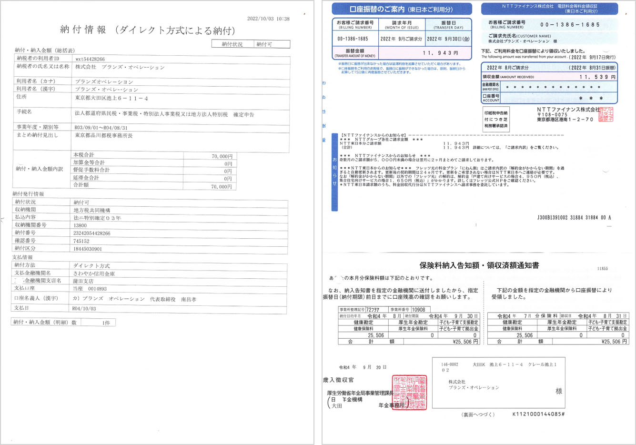
Task: Click the address 東京都大田区池上6-11-4
Action: click(x=111, y=98)
